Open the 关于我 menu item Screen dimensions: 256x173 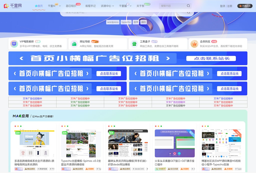140,6
